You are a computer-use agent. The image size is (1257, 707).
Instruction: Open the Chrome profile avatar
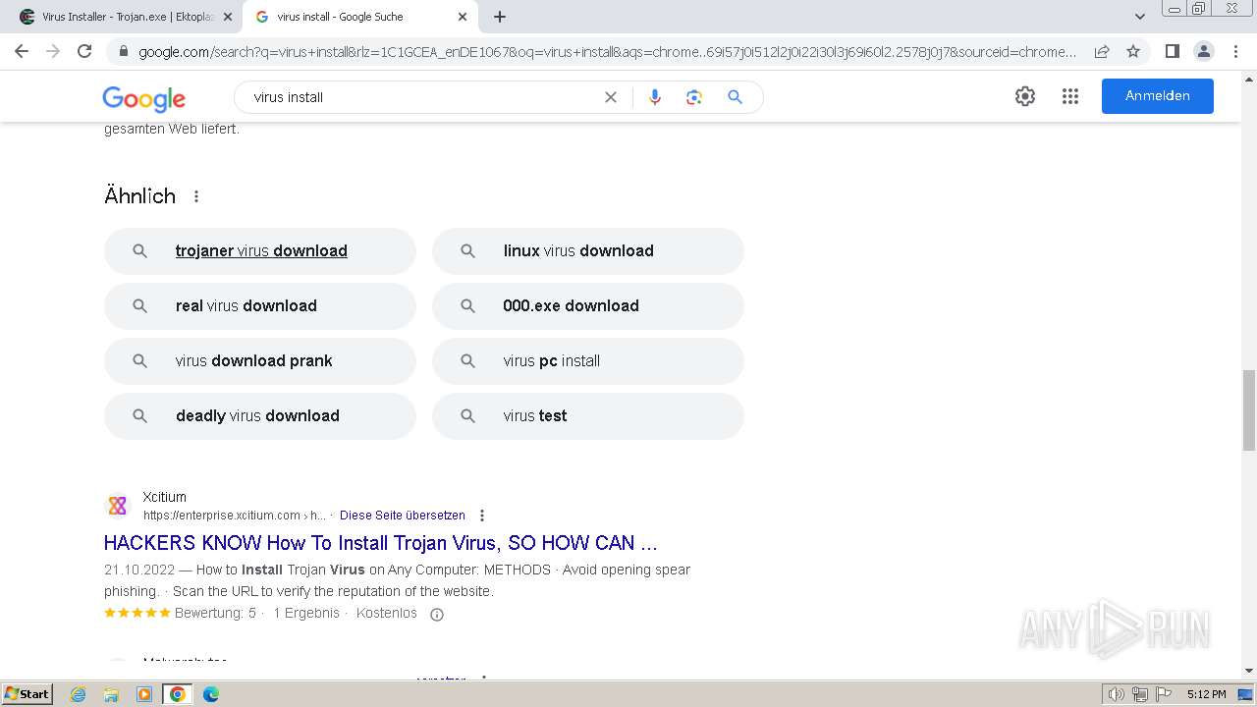pos(1203,51)
